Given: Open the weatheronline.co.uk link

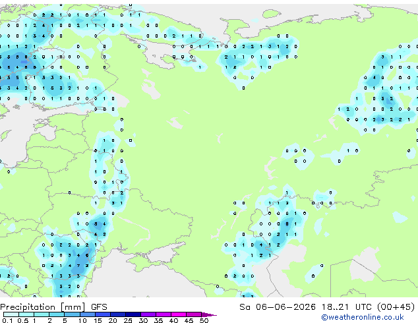Looking at the screenshot, I should 363,317.
